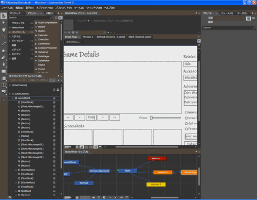Open the artboard zoom percentage dropdown
The image size is (257, 200).
77,147
